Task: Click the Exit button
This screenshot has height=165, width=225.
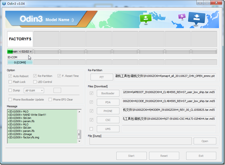Action: [201, 156]
